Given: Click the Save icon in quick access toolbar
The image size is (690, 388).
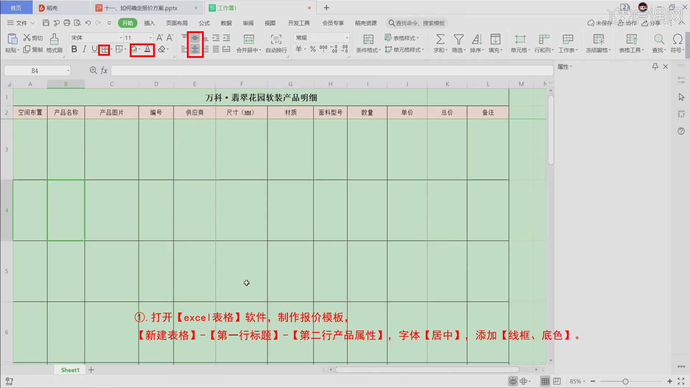Looking at the screenshot, I should (x=46, y=23).
